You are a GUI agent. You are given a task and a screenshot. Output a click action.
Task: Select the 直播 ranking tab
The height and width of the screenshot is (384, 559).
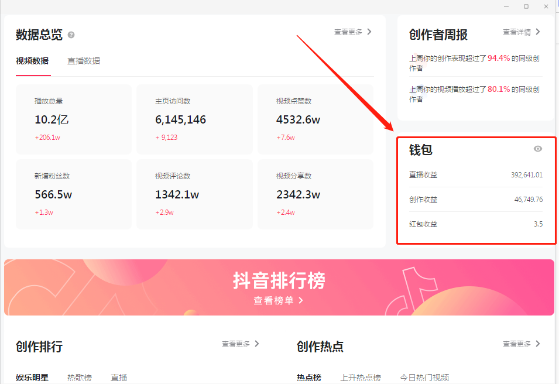119,378
